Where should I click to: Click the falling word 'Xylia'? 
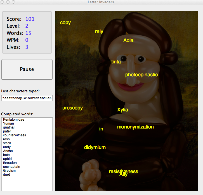coord(122,110)
